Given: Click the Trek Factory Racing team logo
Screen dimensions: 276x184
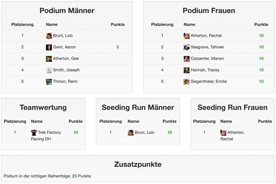Looking at the screenshot, I should (34, 133).
